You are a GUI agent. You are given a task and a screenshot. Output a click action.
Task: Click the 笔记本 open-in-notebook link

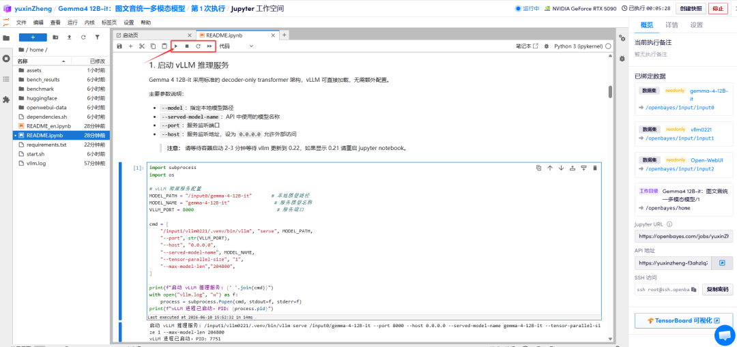(x=526, y=46)
